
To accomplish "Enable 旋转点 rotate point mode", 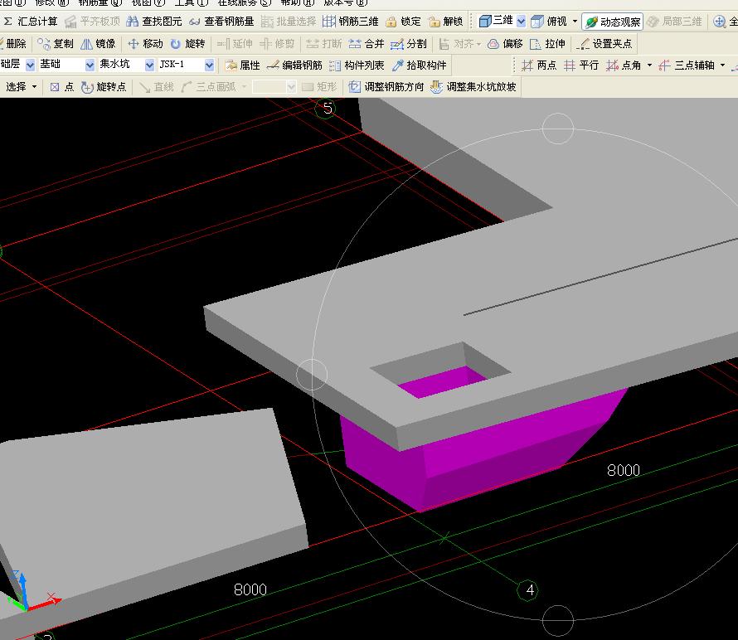I will (x=104, y=87).
